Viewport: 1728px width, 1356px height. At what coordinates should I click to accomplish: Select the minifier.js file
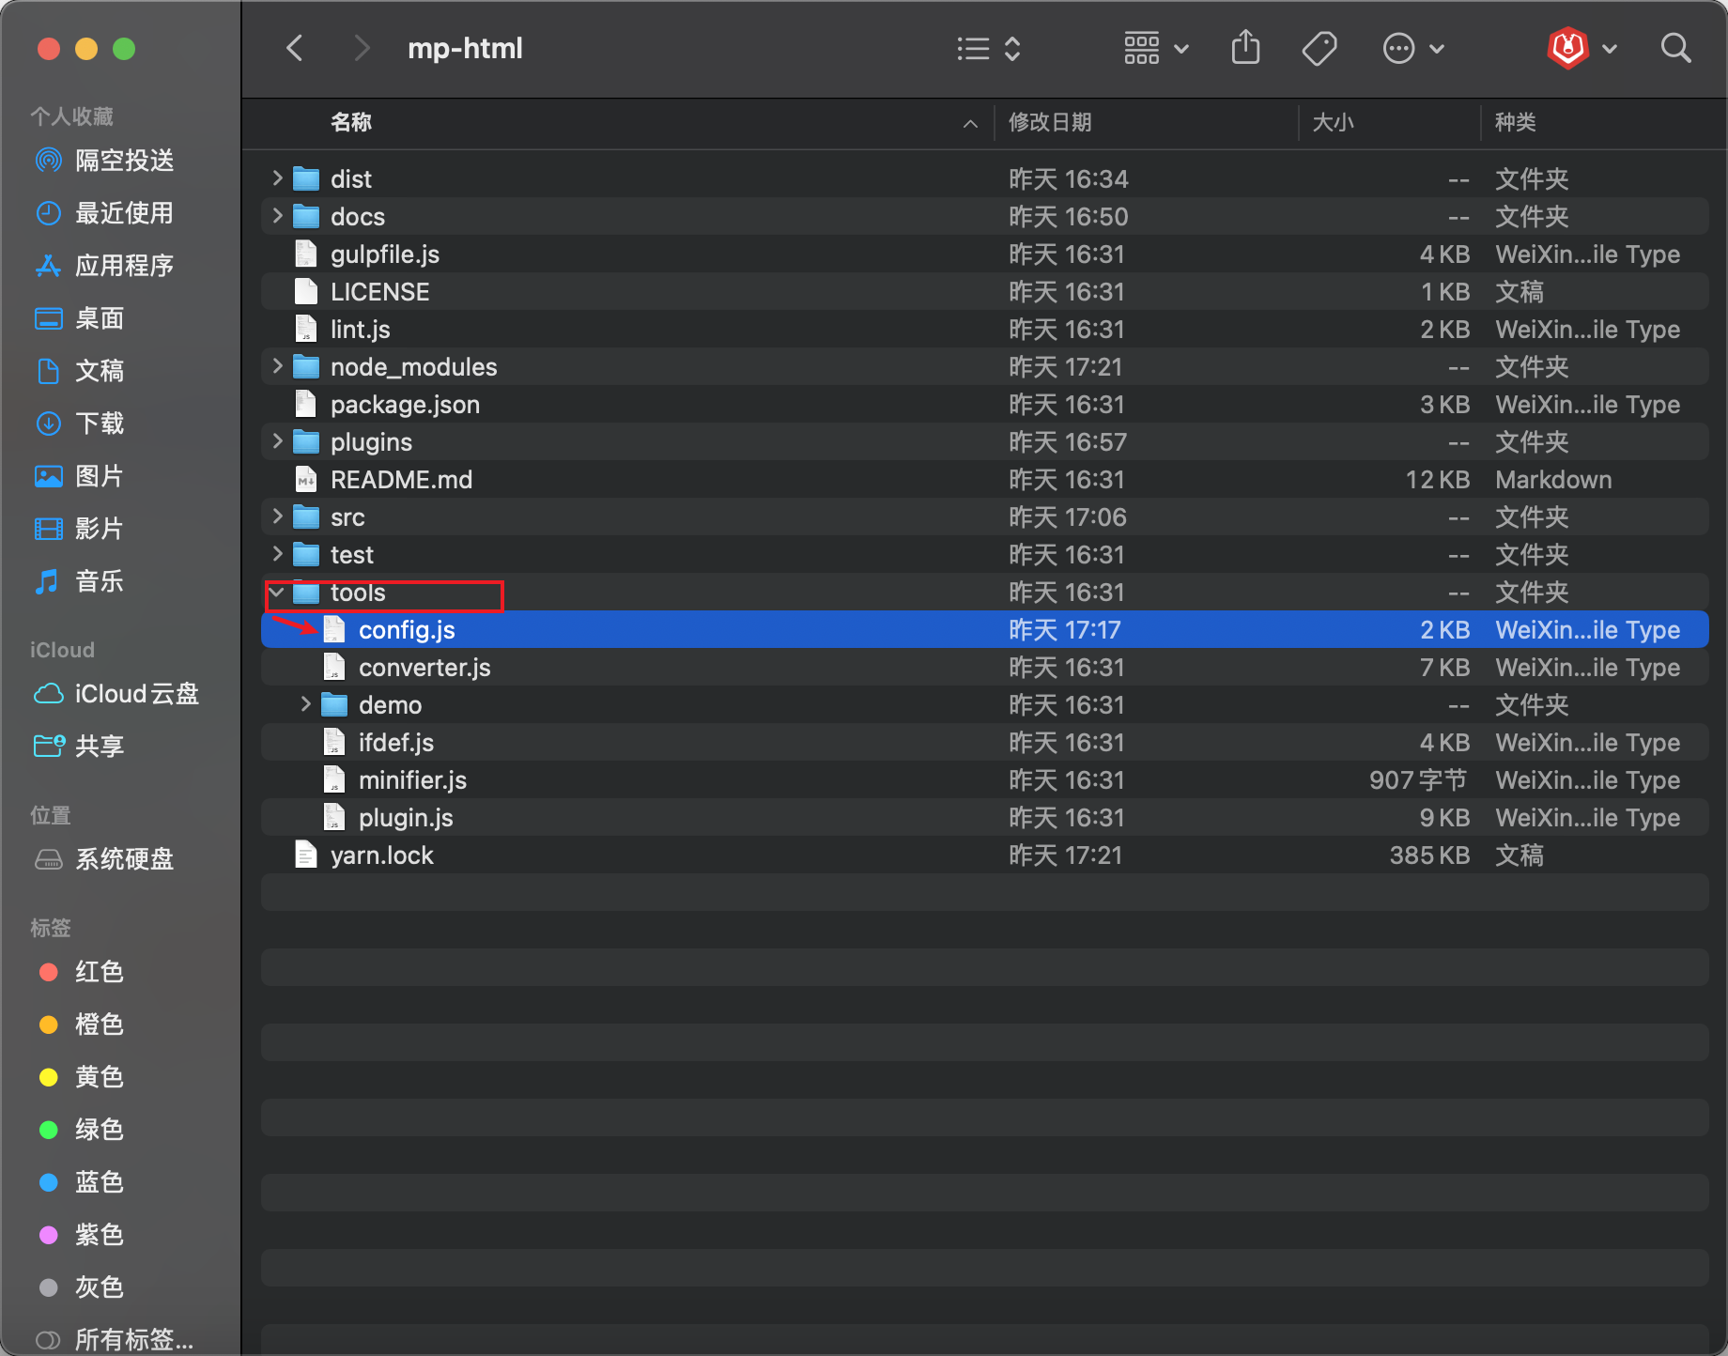point(984,779)
